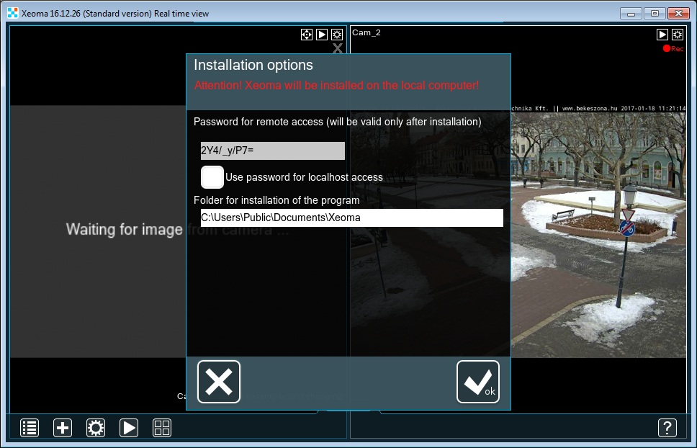The height and width of the screenshot is (448, 697).
Task: Click the red Rec indicator on Cam_2
Action: click(673, 48)
